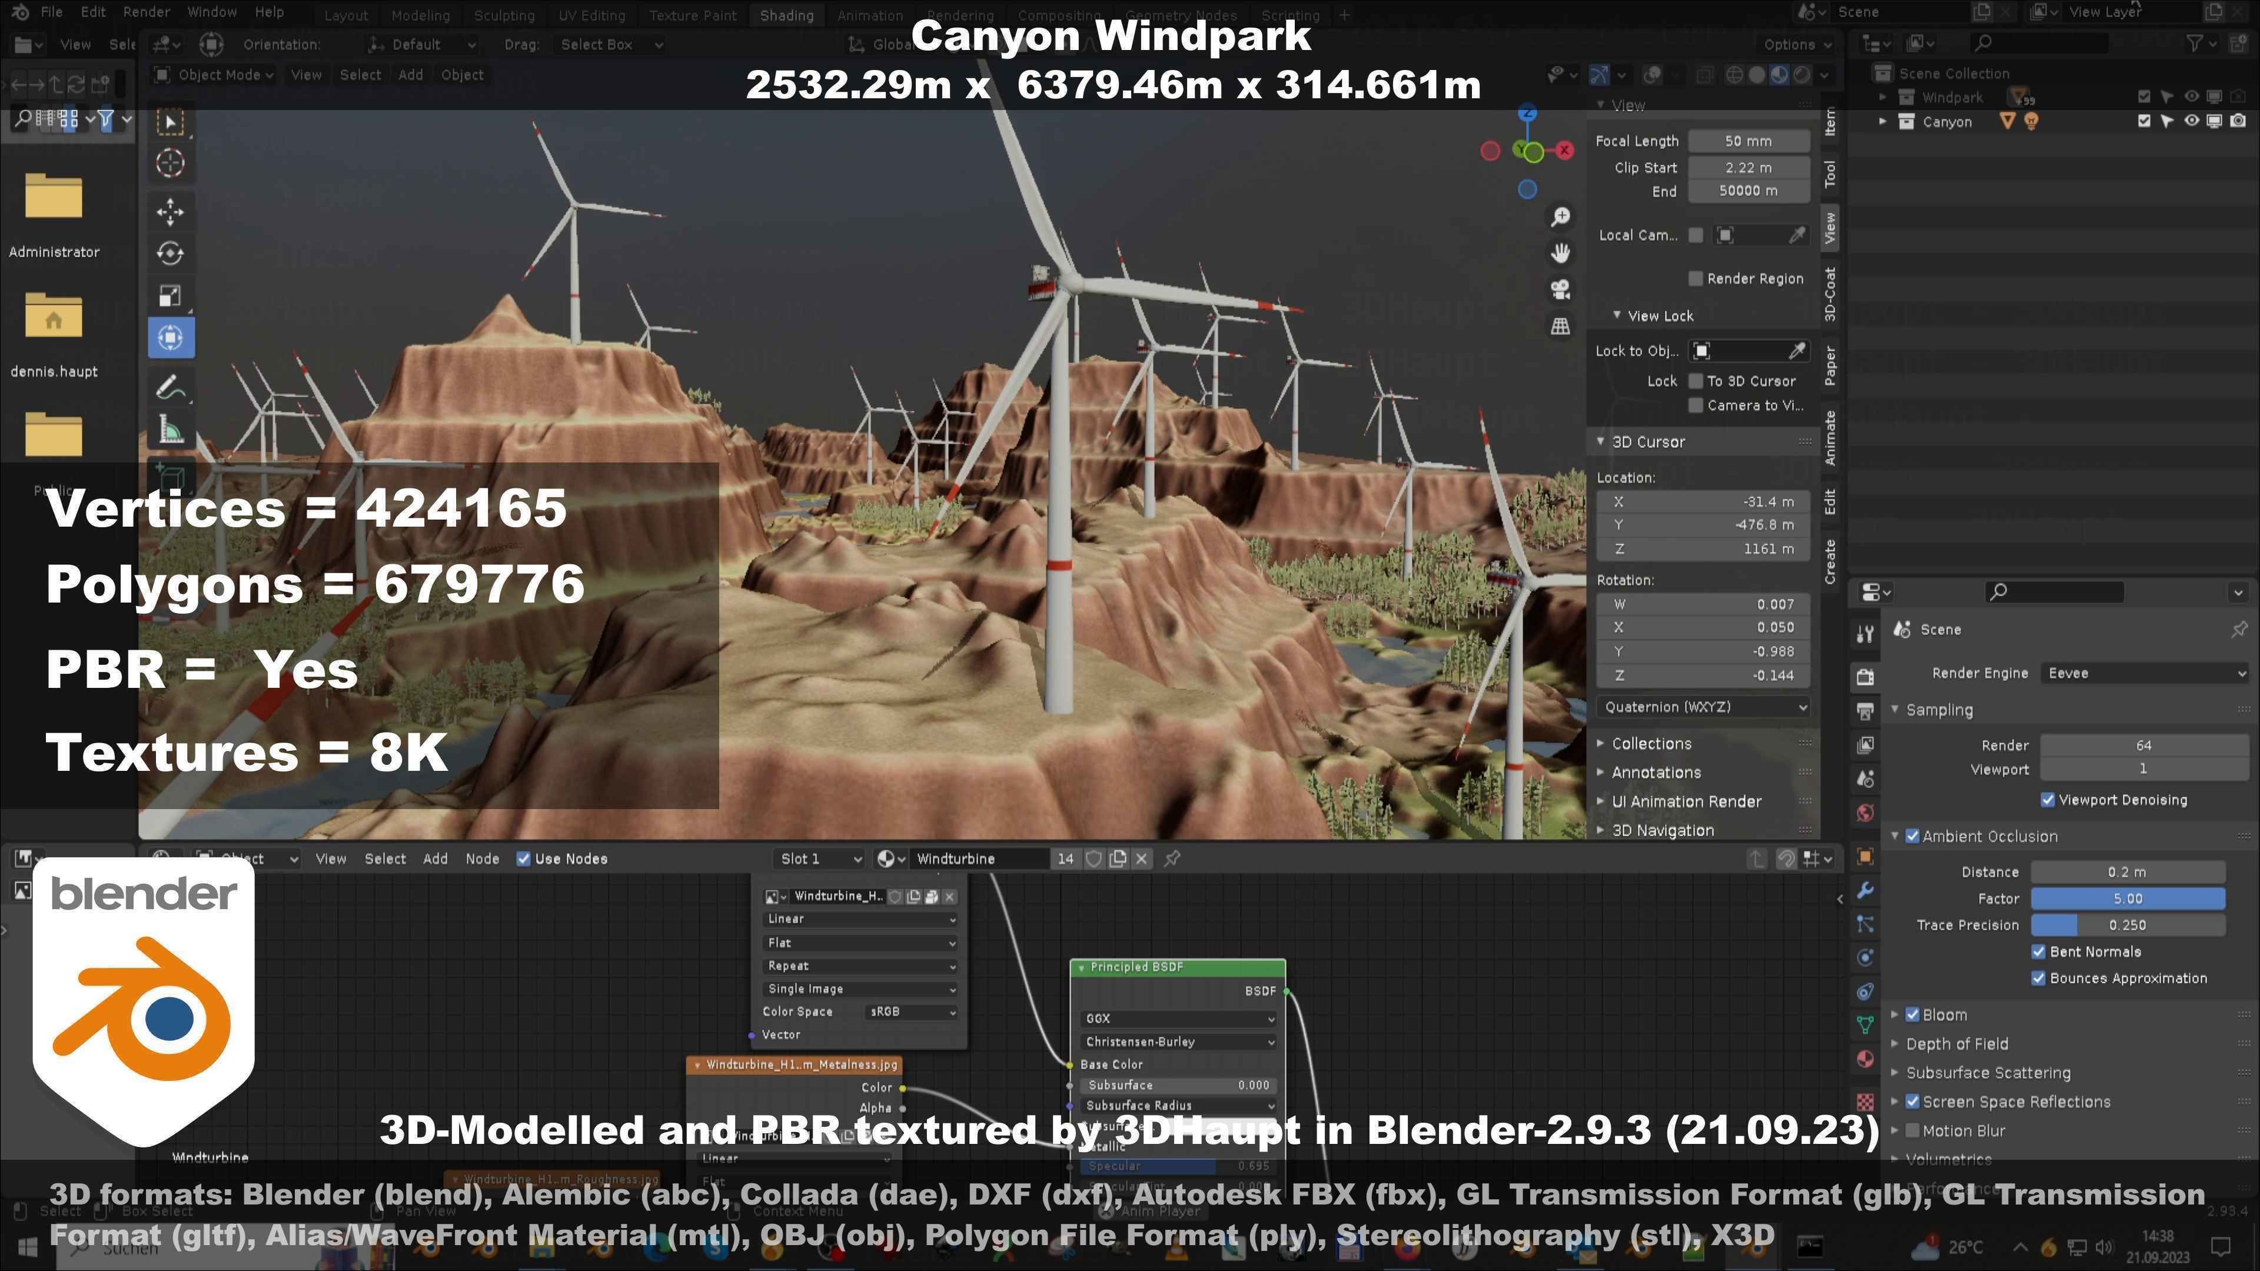Toggle viewport gizmo display button
The height and width of the screenshot is (1271, 2260).
click(1600, 75)
